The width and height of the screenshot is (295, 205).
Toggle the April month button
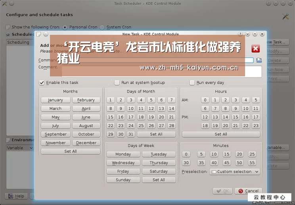[x=86, y=108]
